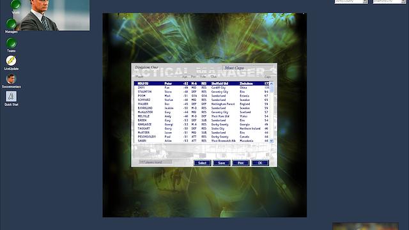Click the Most Caps field

tap(249, 68)
